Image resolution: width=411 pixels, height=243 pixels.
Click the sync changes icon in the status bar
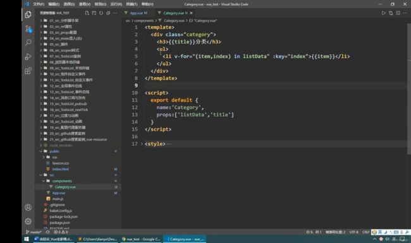47,232
